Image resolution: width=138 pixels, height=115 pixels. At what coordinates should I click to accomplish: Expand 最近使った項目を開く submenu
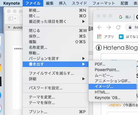[x=56, y=21]
